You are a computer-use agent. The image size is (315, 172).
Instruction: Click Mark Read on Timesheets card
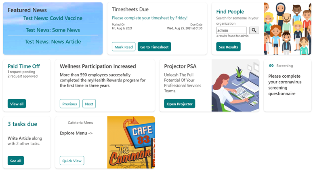coord(124,47)
